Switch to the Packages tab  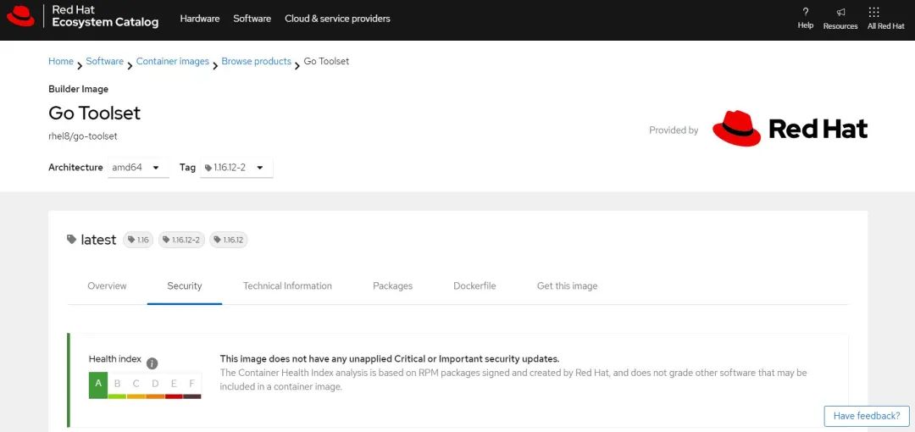(x=392, y=286)
